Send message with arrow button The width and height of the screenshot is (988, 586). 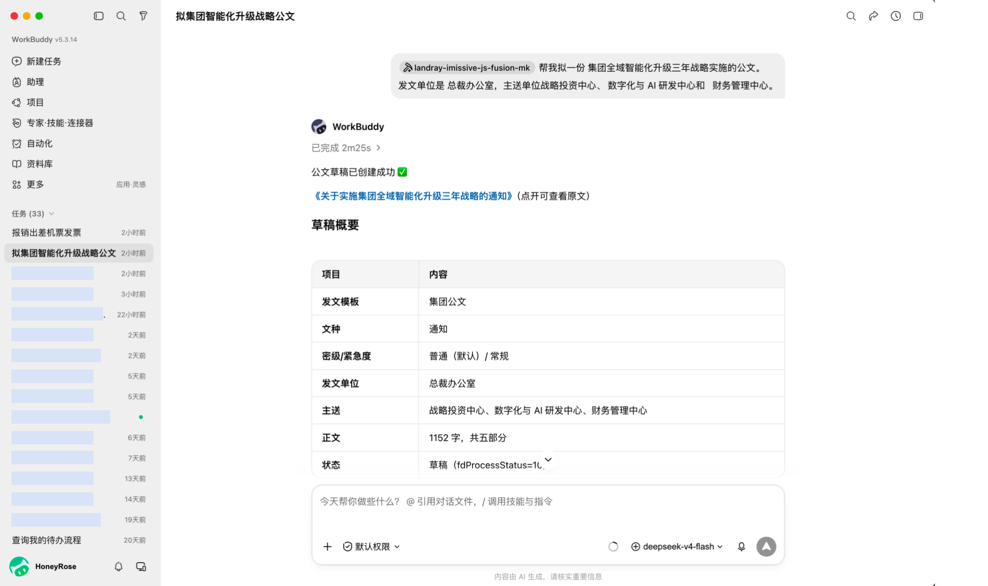[x=766, y=546]
